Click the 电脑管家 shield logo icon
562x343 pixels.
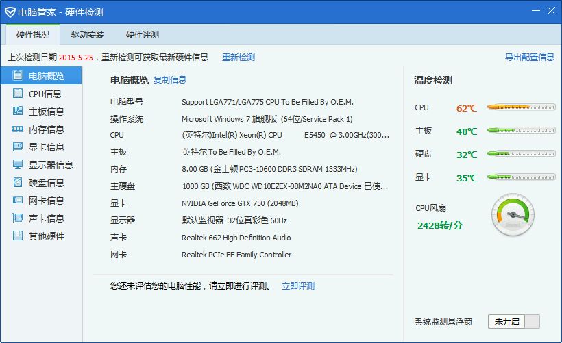pyautogui.click(x=10, y=12)
